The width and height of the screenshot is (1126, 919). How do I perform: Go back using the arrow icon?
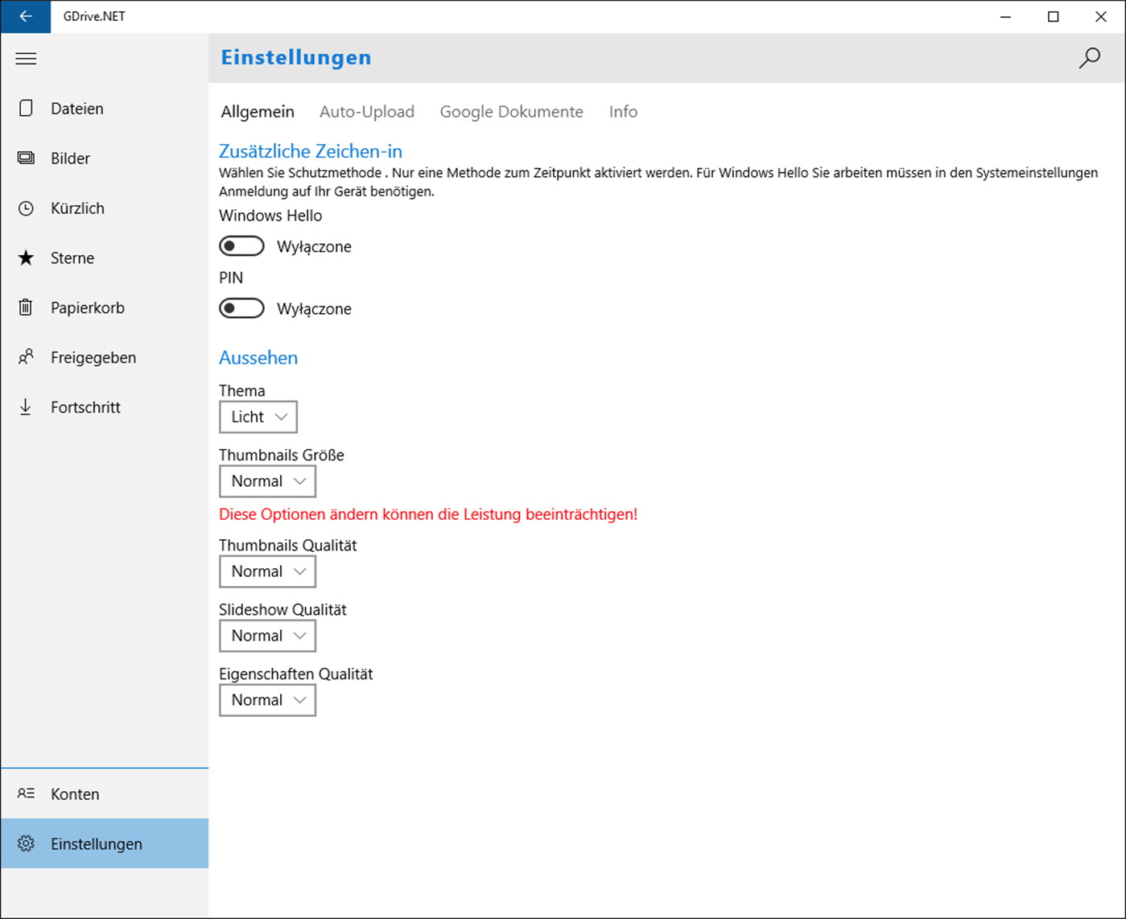tap(26, 16)
